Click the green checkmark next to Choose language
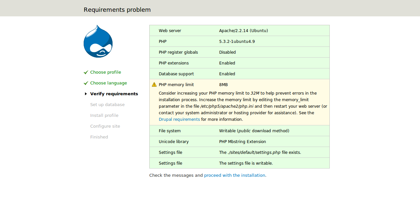Screen dimensions: 420x200 pyautogui.click(x=86, y=83)
